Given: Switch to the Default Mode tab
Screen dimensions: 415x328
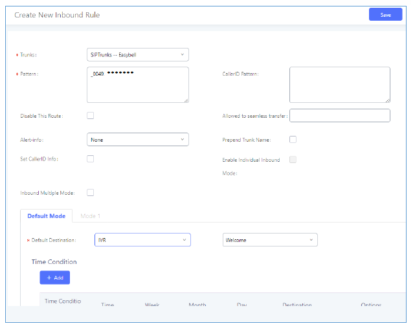Looking at the screenshot, I should 46,216.
